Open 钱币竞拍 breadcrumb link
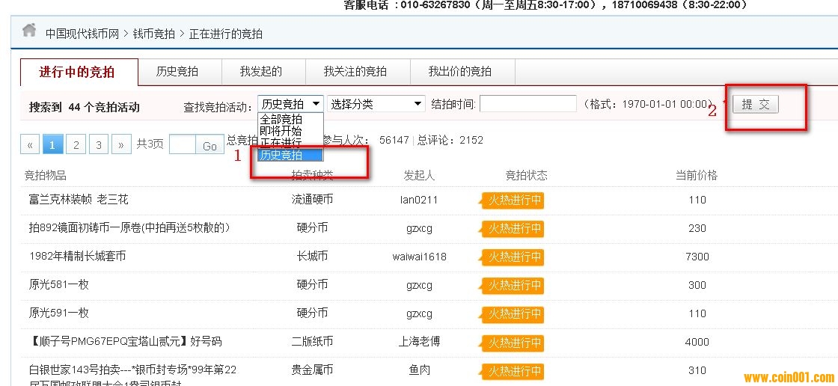Image resolution: width=838 pixels, height=386 pixels. point(154,34)
